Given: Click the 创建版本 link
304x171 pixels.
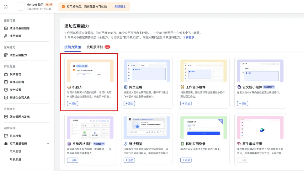Looking at the screenshot, I should pos(120,7).
